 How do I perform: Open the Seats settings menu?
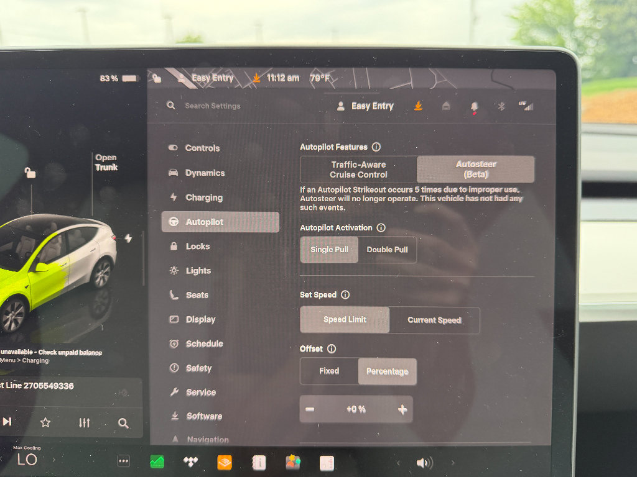189,295
